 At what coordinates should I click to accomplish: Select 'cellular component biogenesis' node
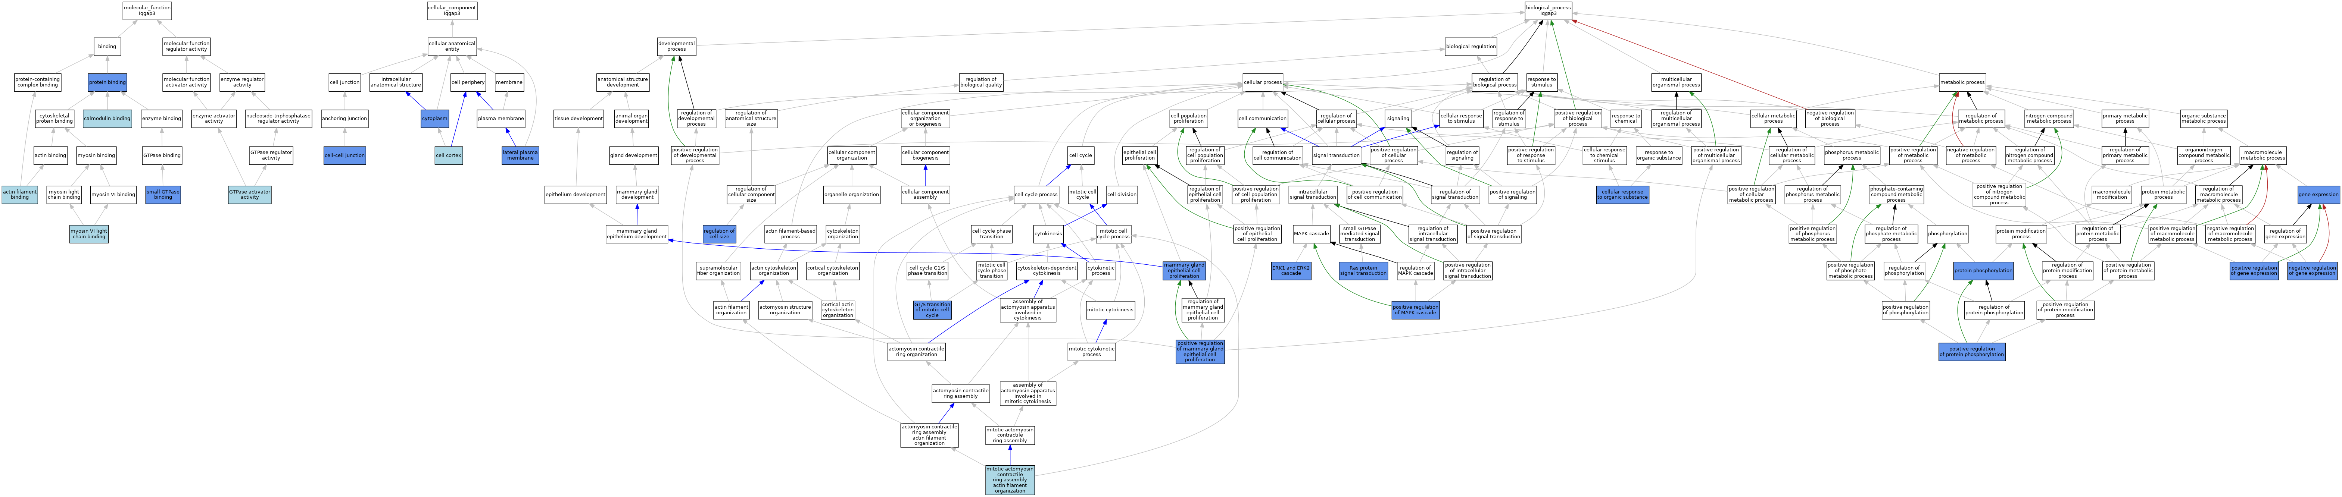(926, 155)
